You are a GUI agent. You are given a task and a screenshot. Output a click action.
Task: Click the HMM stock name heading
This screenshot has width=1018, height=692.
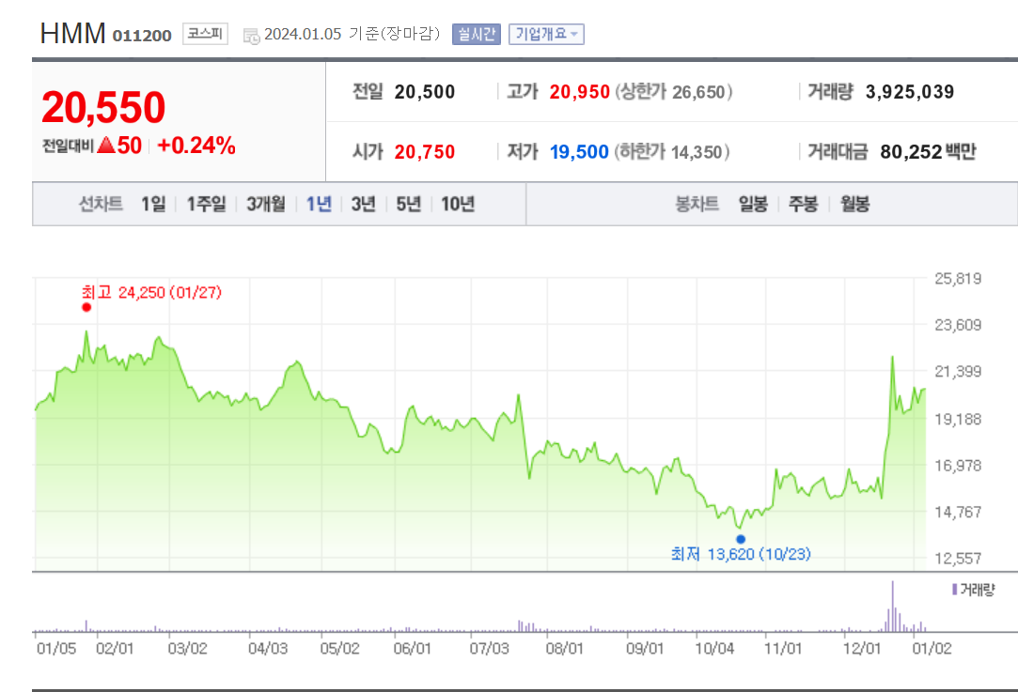72,33
